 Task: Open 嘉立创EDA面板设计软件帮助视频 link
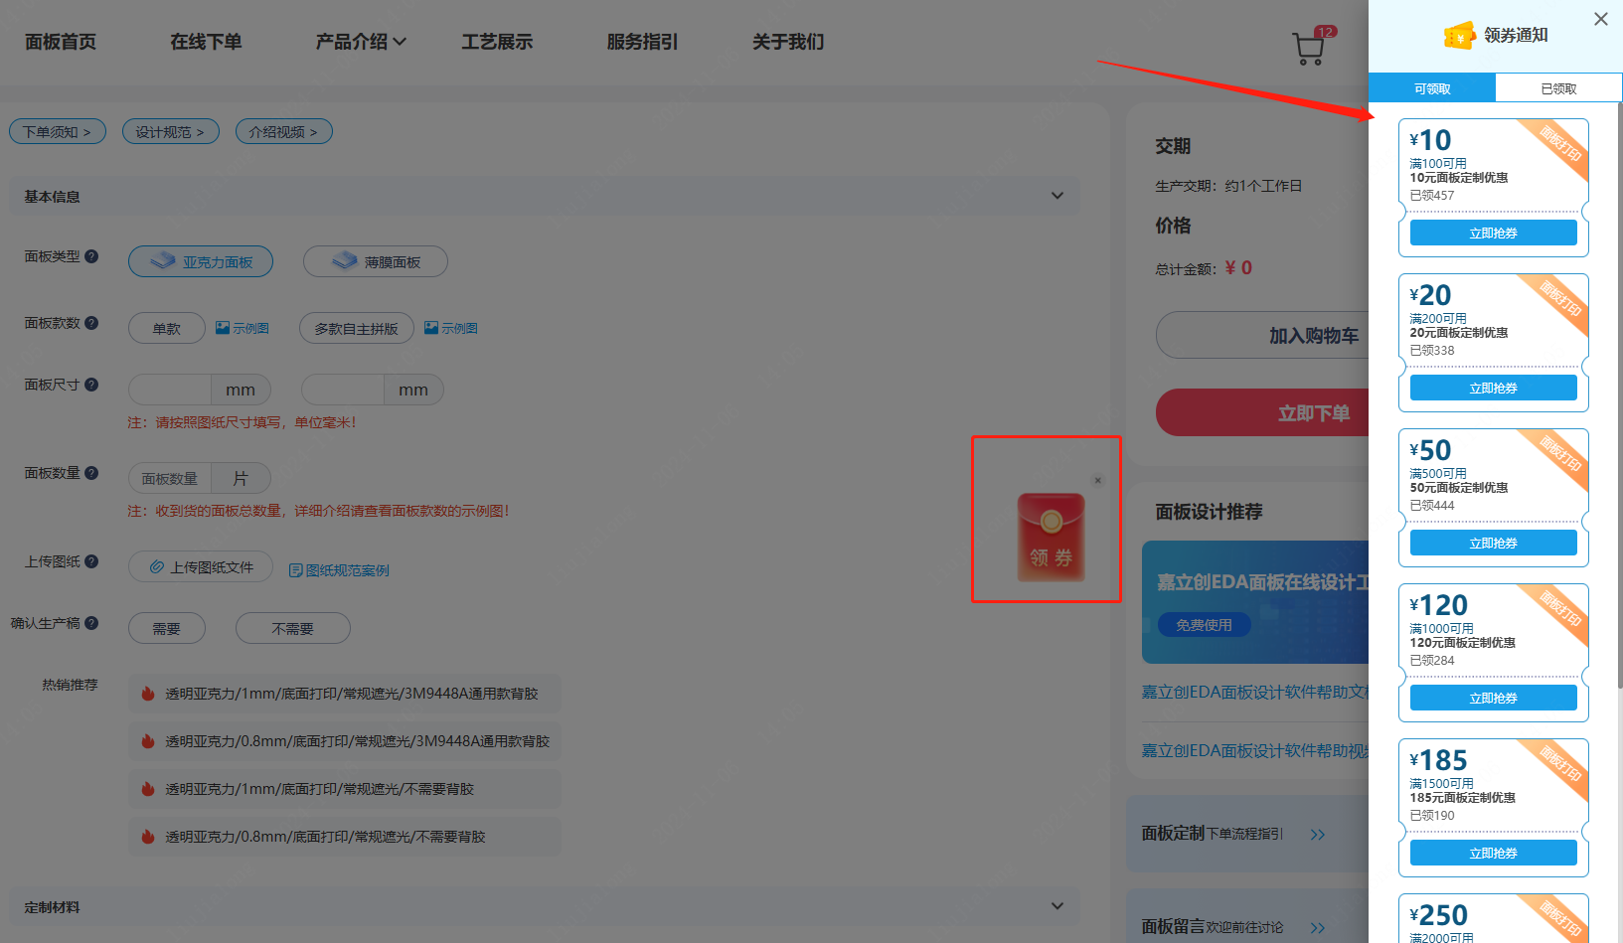tap(1255, 750)
